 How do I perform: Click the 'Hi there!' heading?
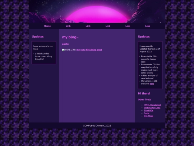144,93
